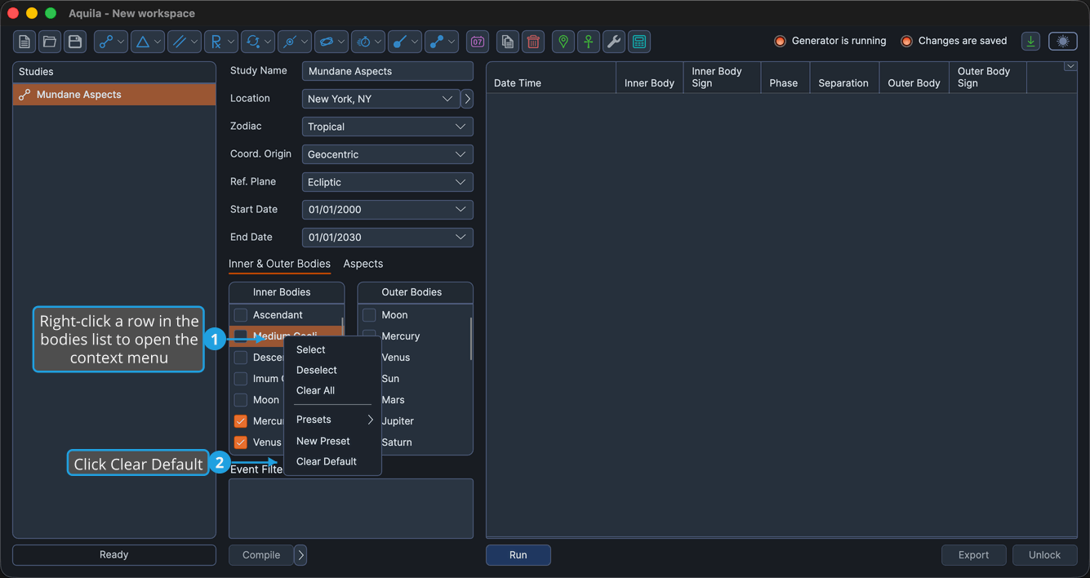Screen dimensions: 1090x578
Task: Select Mundane Aspects in the Studies list
Action: point(114,95)
